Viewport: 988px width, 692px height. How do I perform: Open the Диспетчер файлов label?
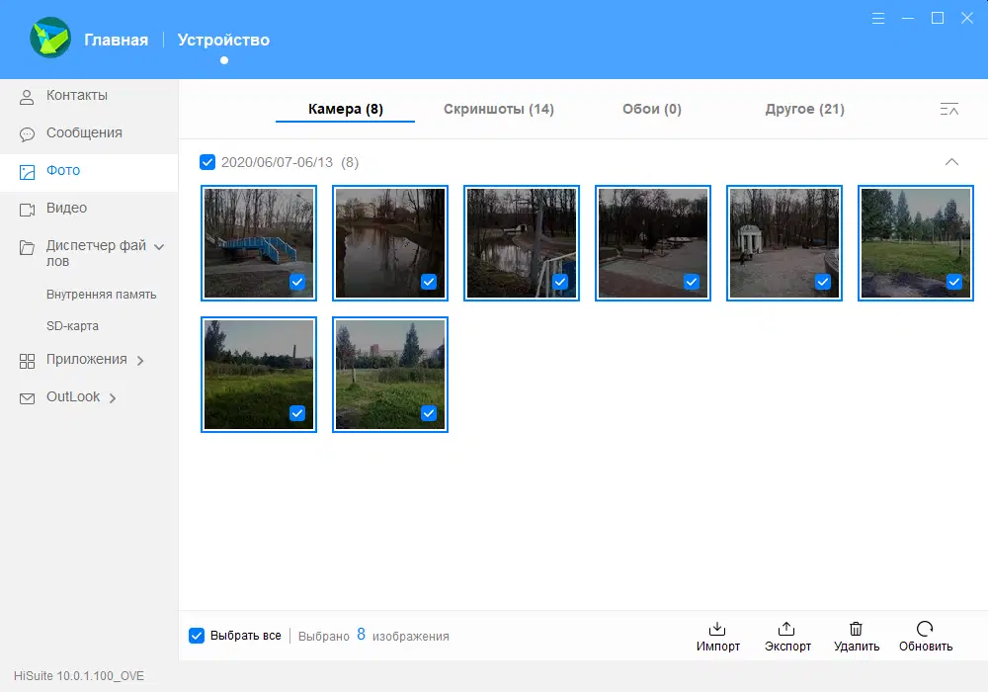point(96,253)
